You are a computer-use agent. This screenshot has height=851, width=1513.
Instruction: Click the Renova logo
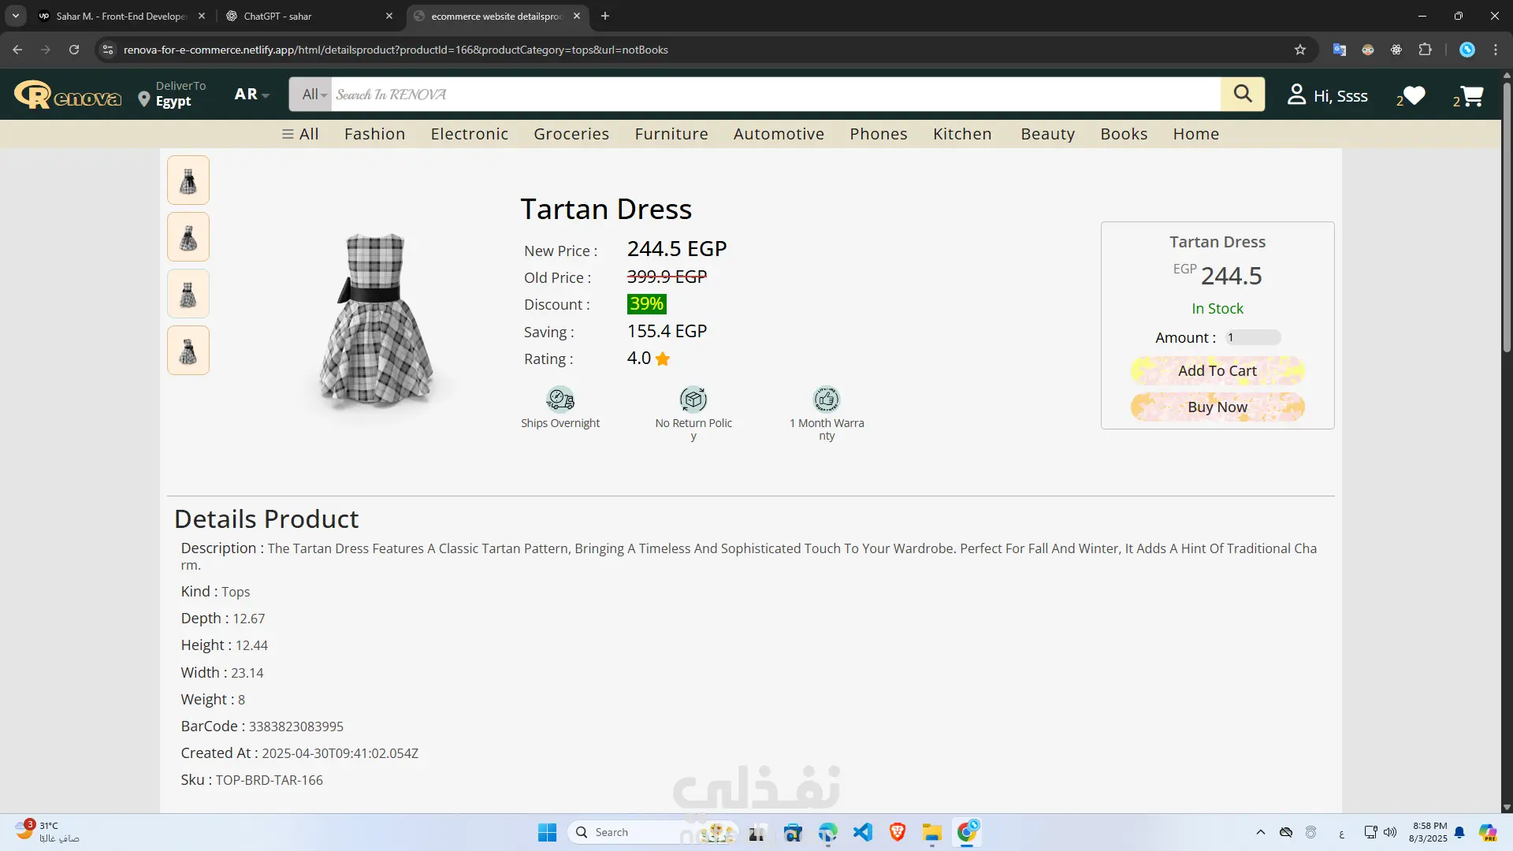coord(68,95)
